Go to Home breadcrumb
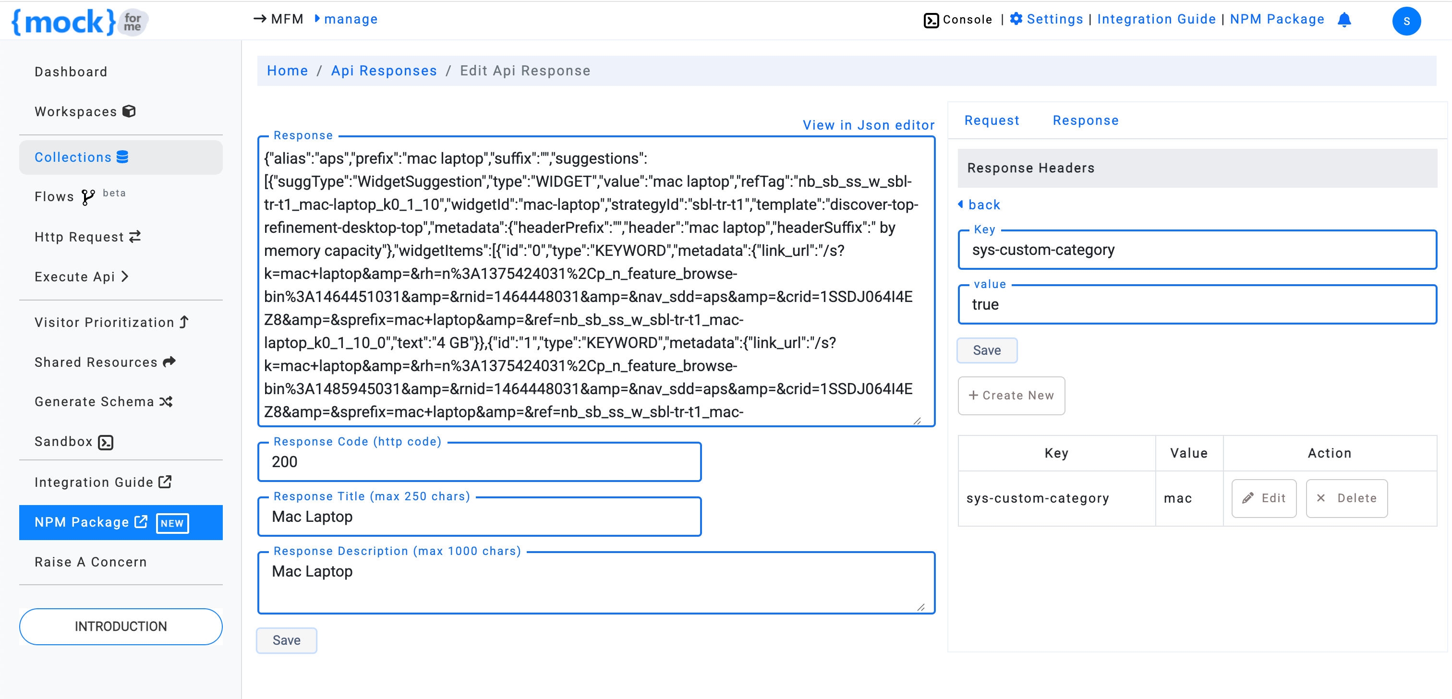 (x=288, y=71)
